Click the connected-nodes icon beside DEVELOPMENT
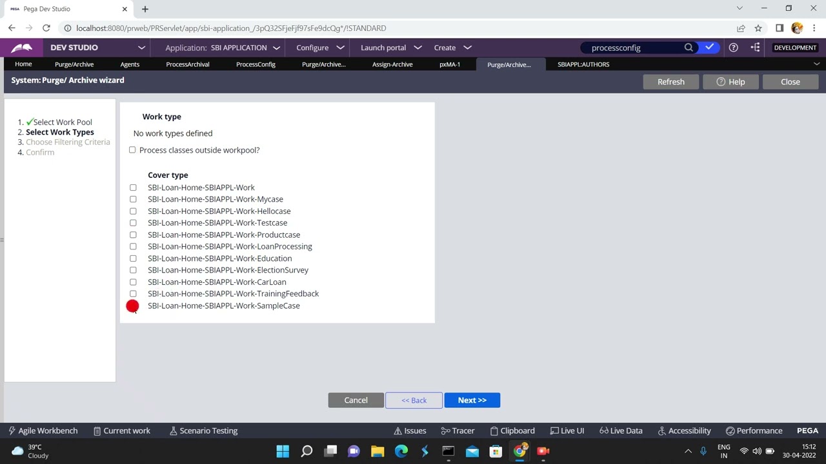Image resolution: width=826 pixels, height=464 pixels. [x=756, y=48]
